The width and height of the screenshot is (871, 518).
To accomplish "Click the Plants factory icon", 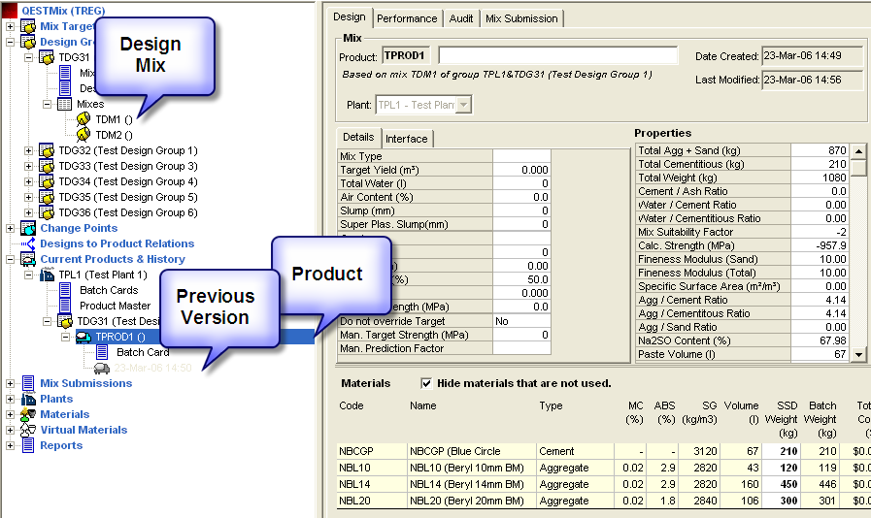I will tap(27, 399).
